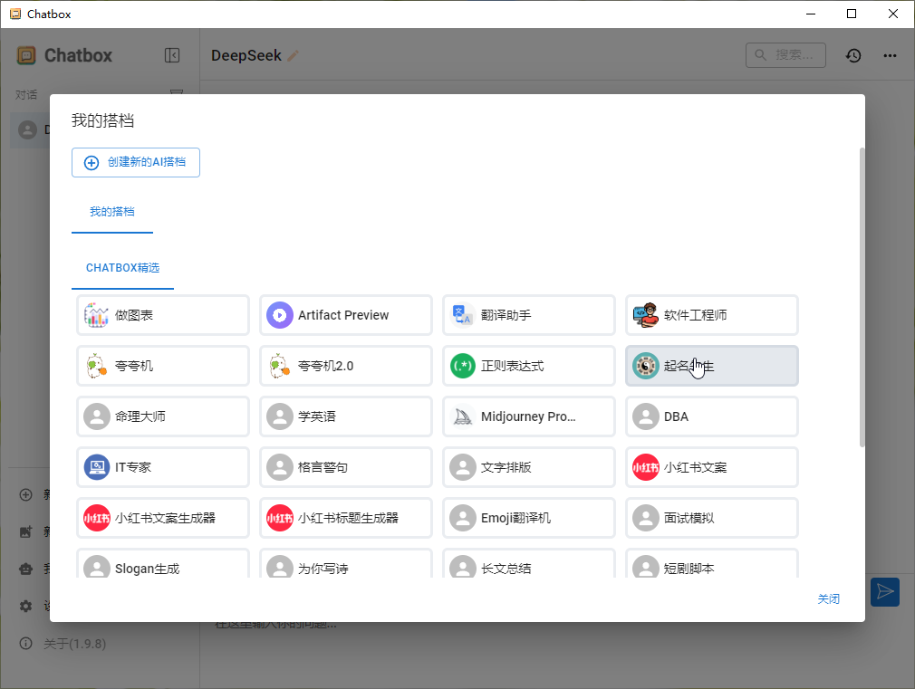Switch to the 我的搭档 tab

click(x=112, y=212)
